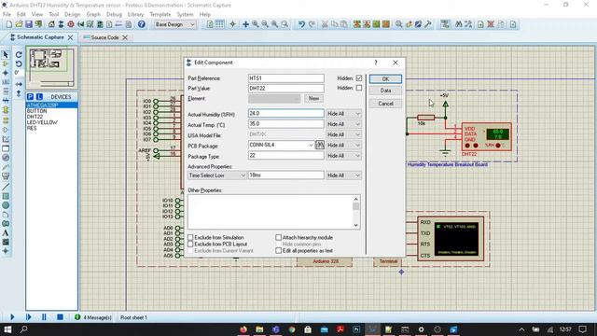The width and height of the screenshot is (597, 336).
Task: Click the Step simulation button
Action: (29, 317)
